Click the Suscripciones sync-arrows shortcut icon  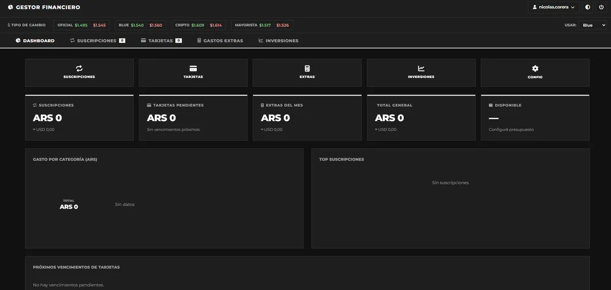tap(79, 69)
